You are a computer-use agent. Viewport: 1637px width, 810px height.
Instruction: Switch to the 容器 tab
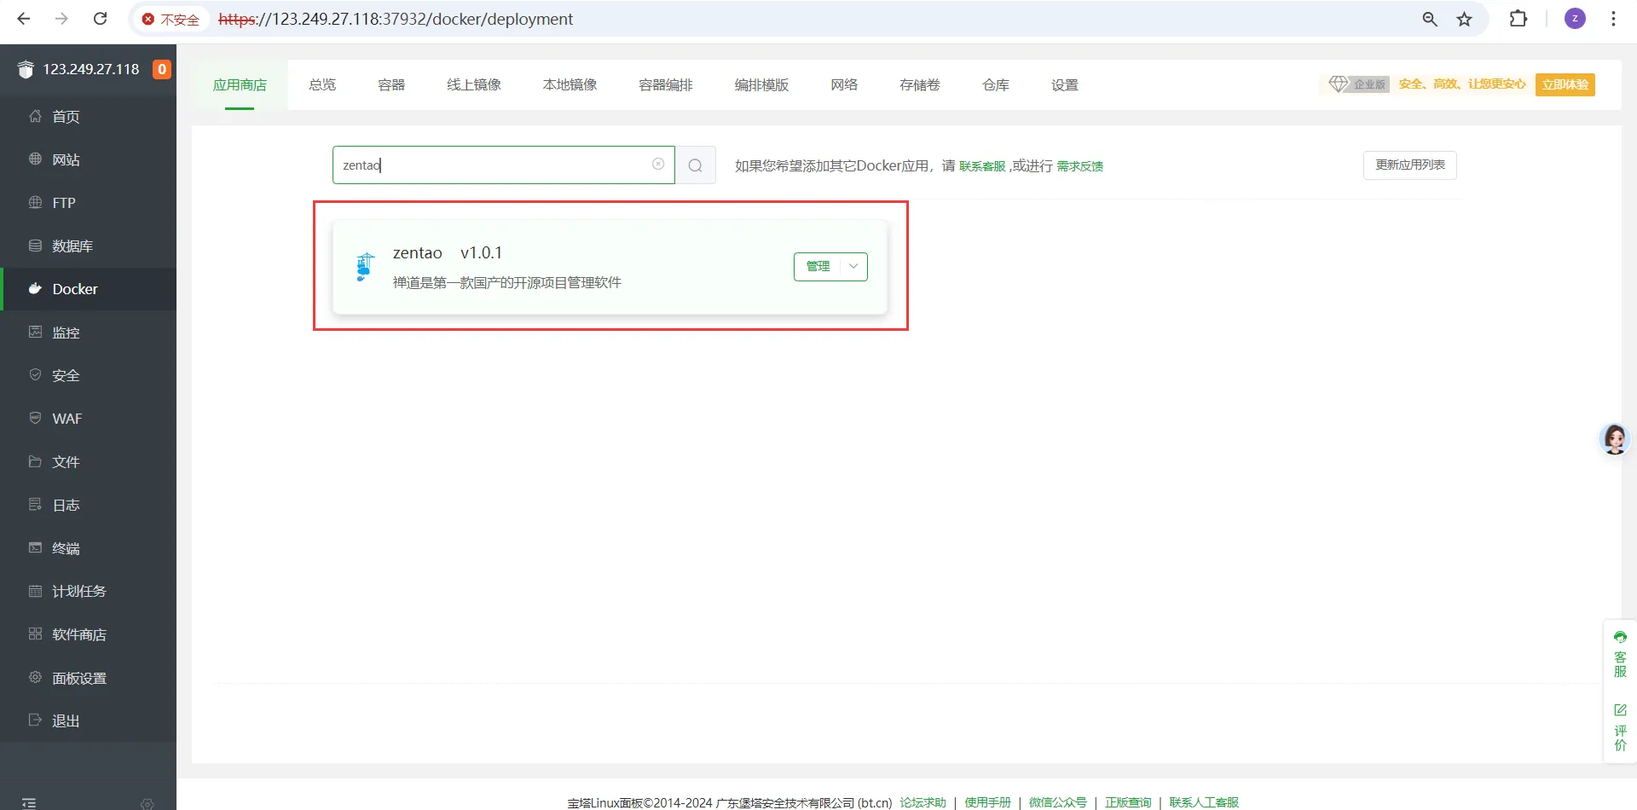coord(391,84)
